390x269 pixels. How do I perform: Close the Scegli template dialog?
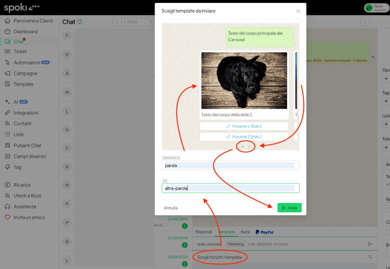(298, 11)
